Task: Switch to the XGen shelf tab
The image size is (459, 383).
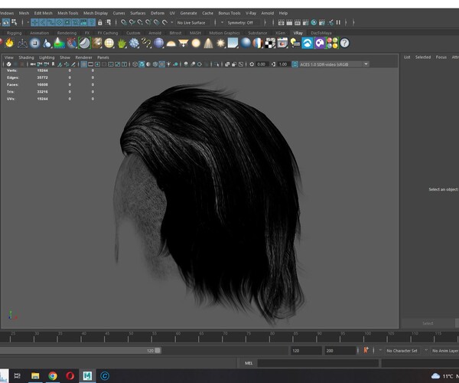Action: pos(280,33)
